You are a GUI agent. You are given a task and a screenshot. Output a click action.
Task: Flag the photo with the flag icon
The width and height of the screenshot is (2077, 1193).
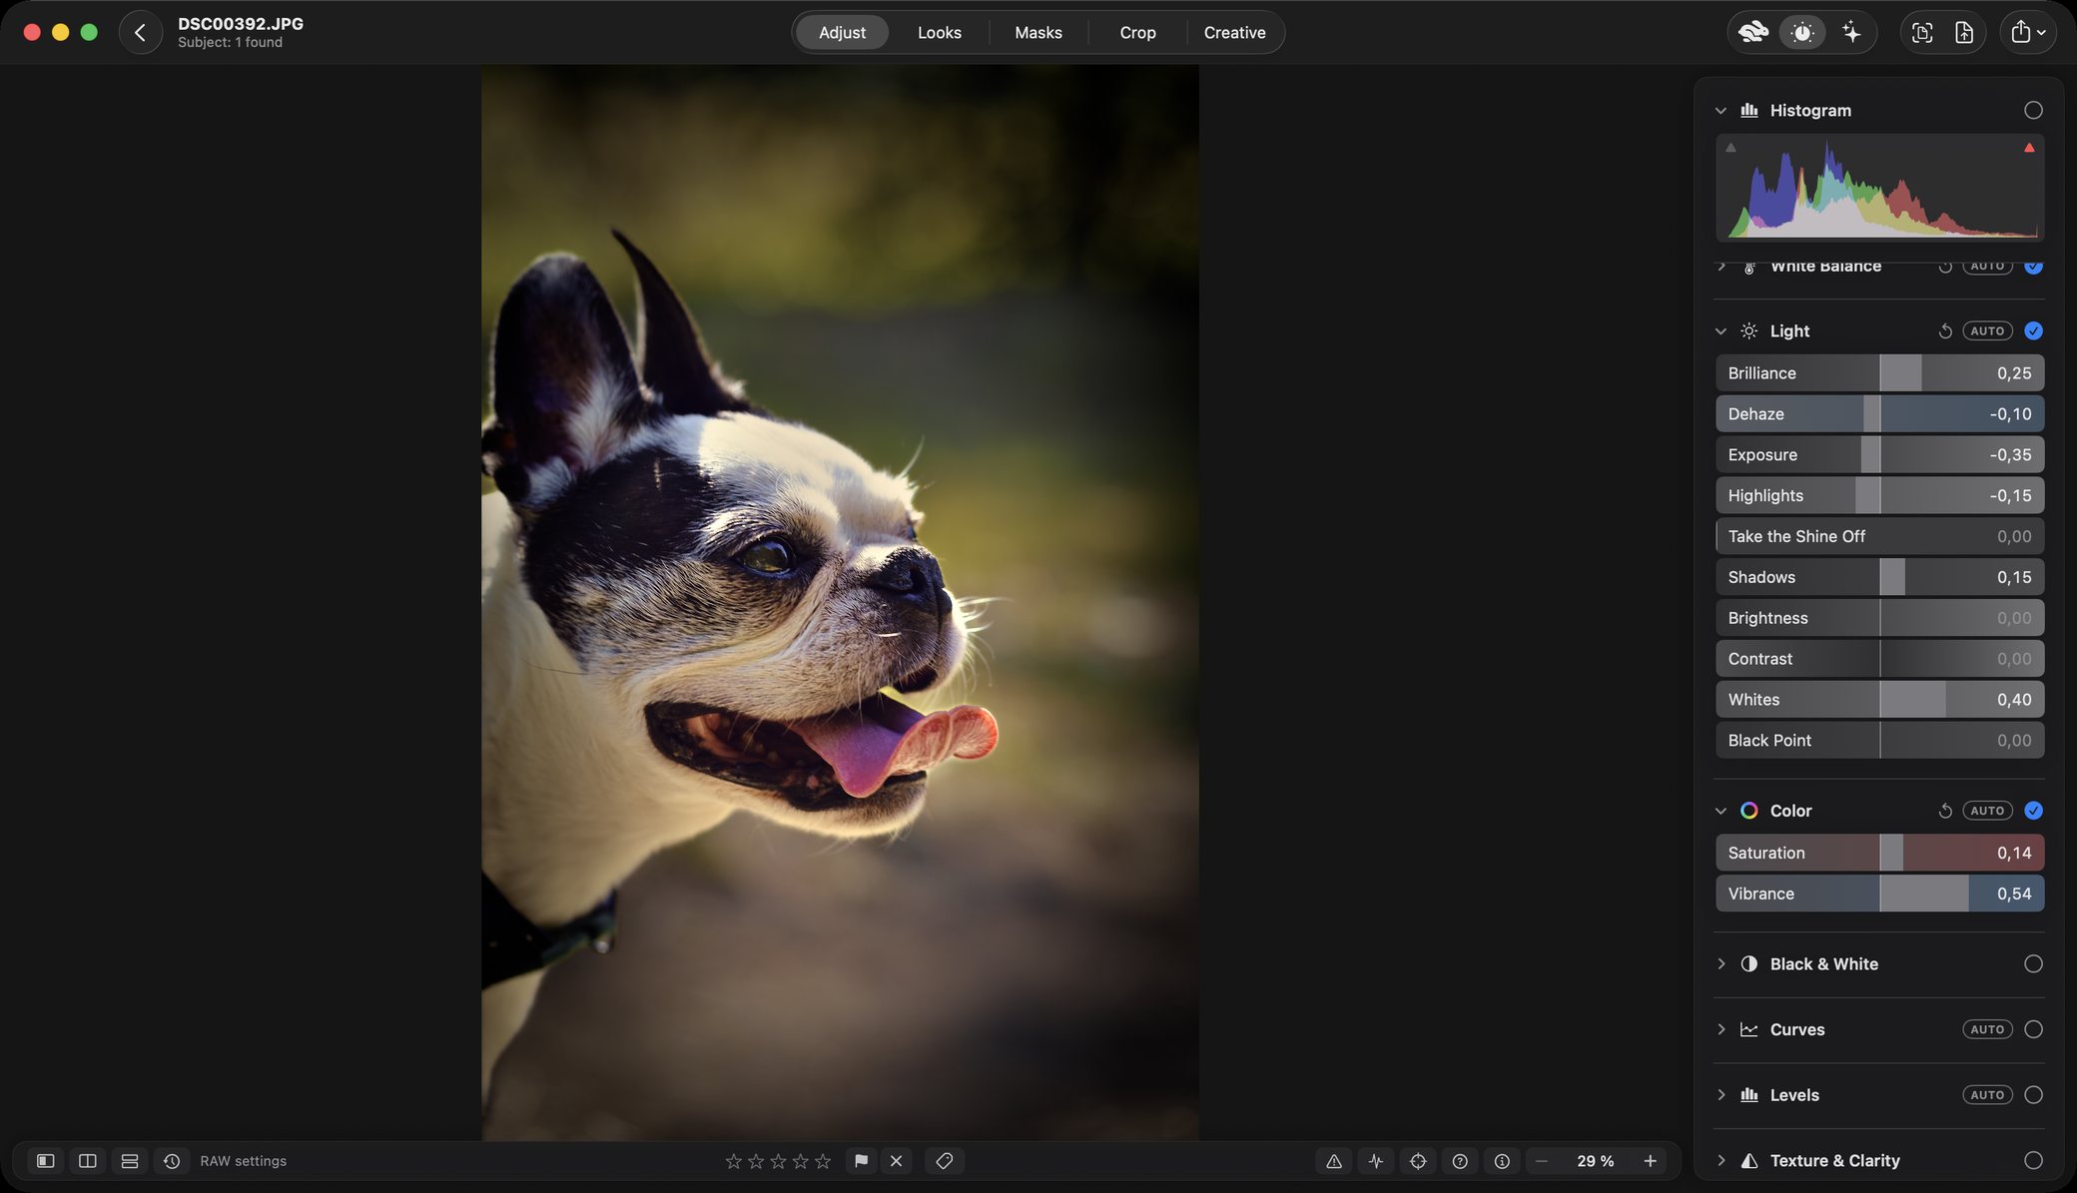click(861, 1161)
